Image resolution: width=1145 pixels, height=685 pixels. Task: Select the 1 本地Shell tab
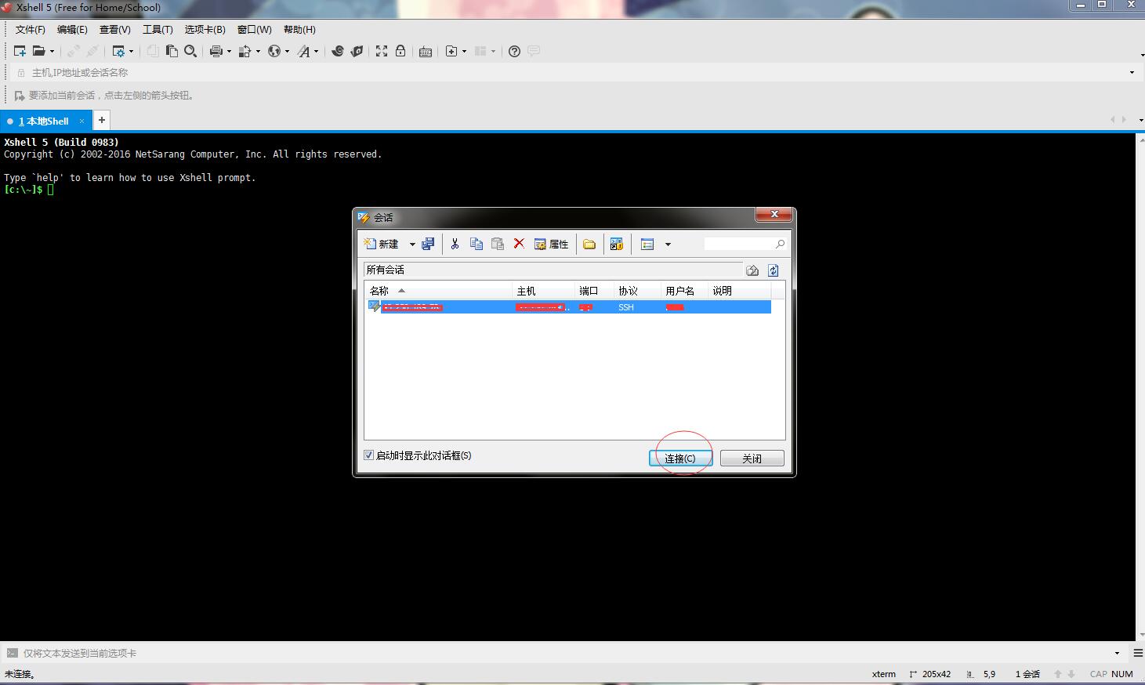(x=44, y=121)
